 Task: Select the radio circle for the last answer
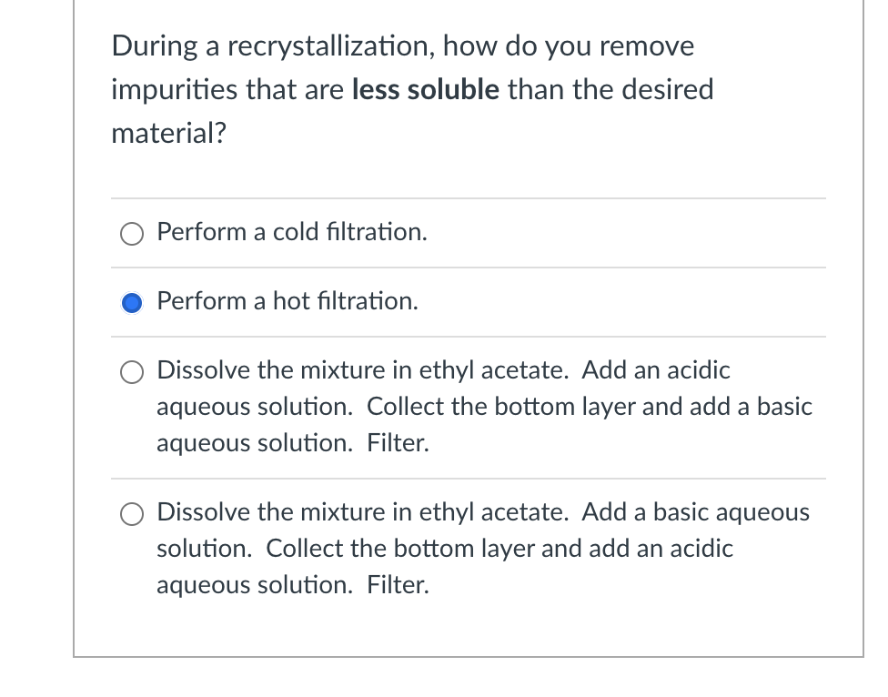[x=131, y=514]
